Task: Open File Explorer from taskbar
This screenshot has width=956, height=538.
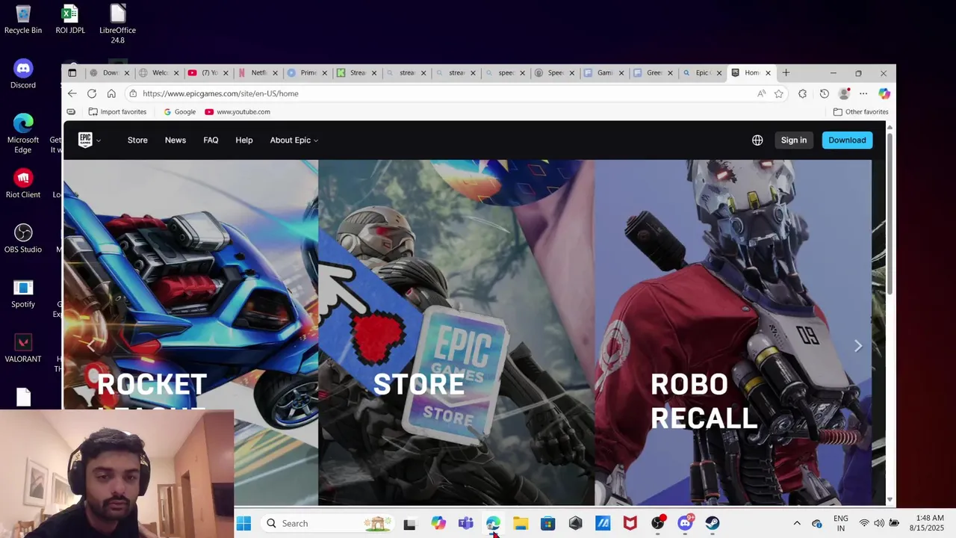Action: pyautogui.click(x=521, y=523)
